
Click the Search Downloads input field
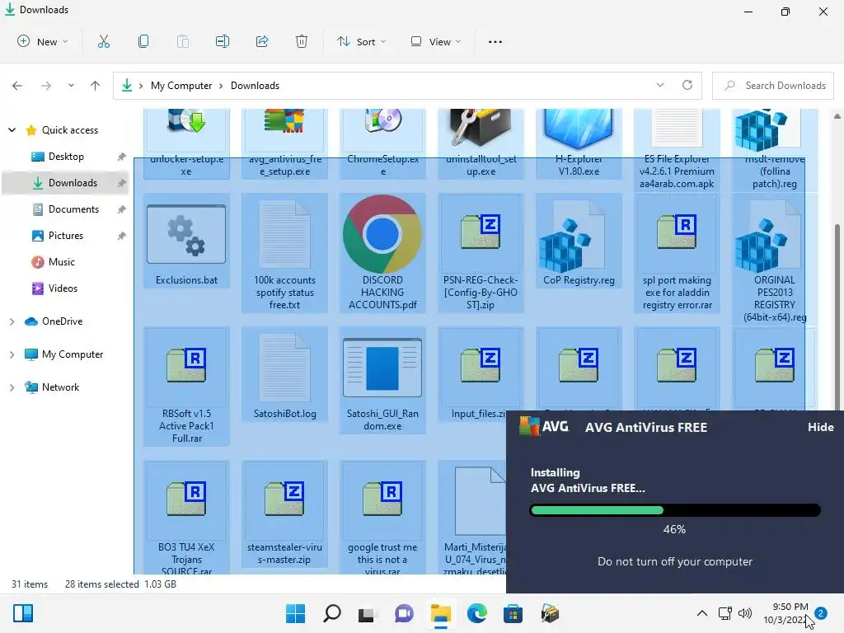773,86
